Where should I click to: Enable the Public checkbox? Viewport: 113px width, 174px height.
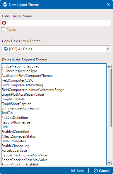3,30
